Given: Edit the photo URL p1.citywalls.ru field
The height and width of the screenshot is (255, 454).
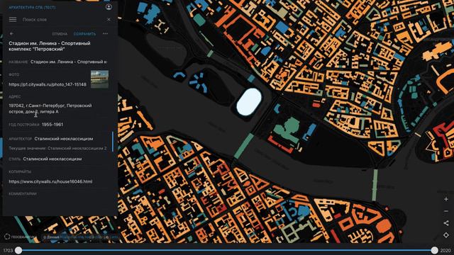Looking at the screenshot, I should (48, 84).
